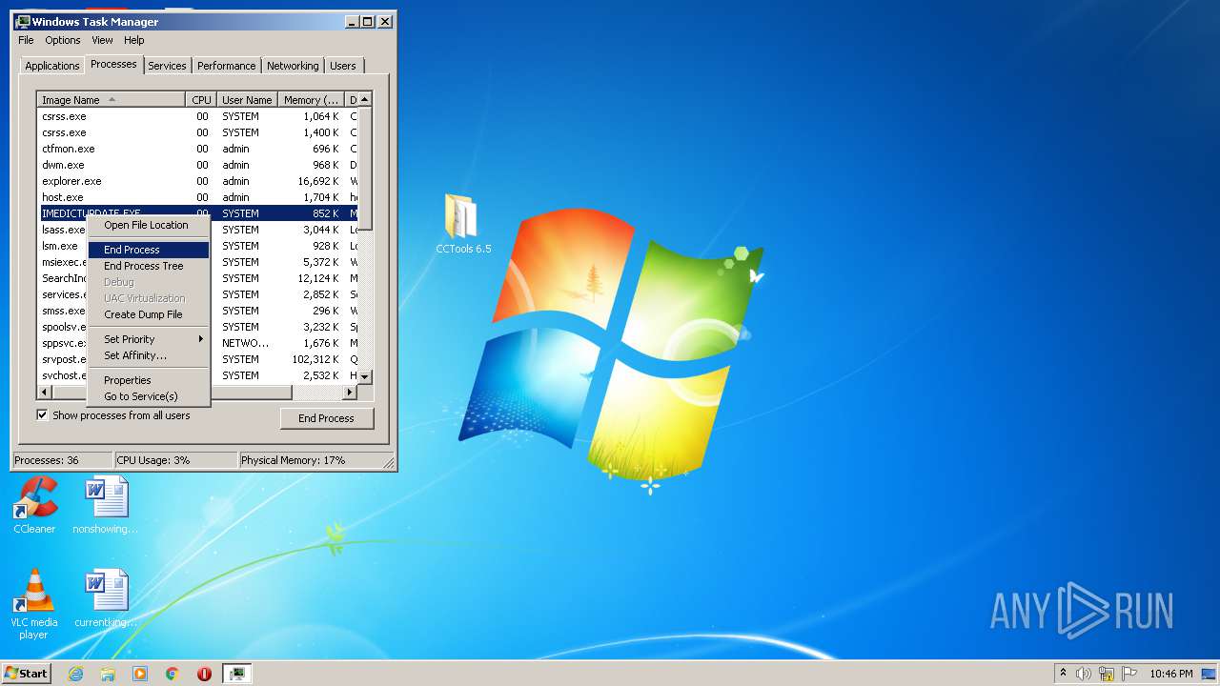
Task: Open the File menu
Action: (x=26, y=40)
